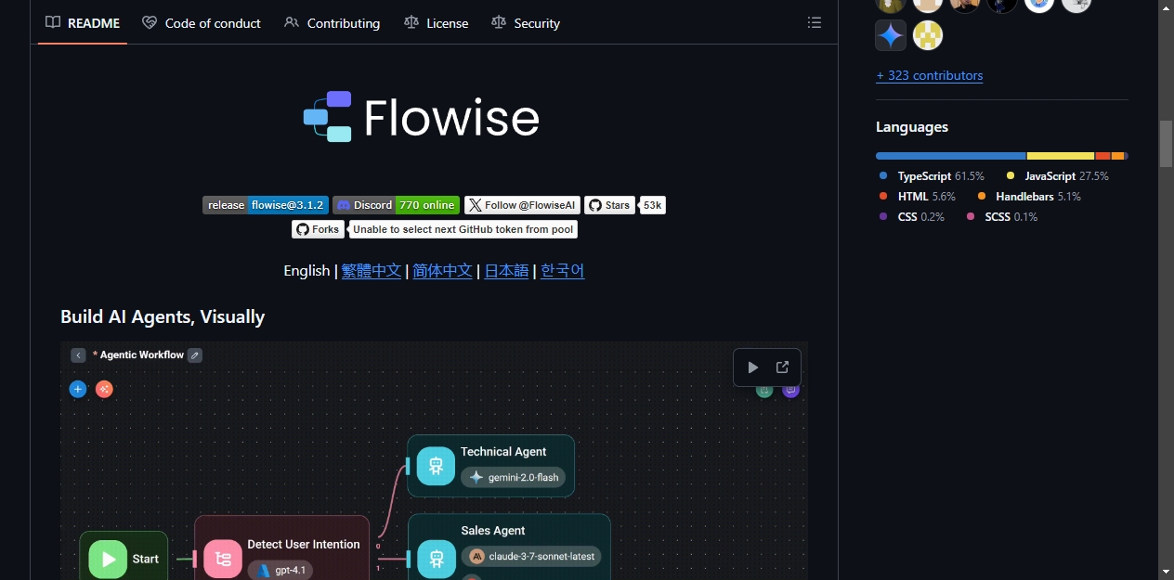Click the release flowise@3.1.2 badge
The width and height of the screenshot is (1174, 580).
pyautogui.click(x=266, y=205)
